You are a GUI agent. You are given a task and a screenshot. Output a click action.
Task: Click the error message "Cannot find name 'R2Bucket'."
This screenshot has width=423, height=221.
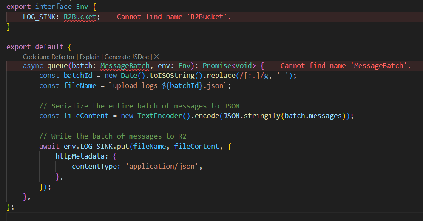click(174, 17)
